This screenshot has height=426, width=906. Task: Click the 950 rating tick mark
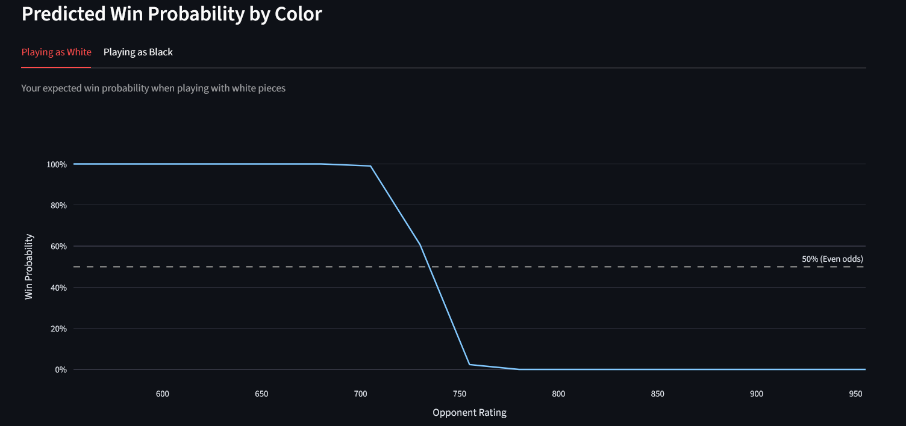(x=855, y=394)
